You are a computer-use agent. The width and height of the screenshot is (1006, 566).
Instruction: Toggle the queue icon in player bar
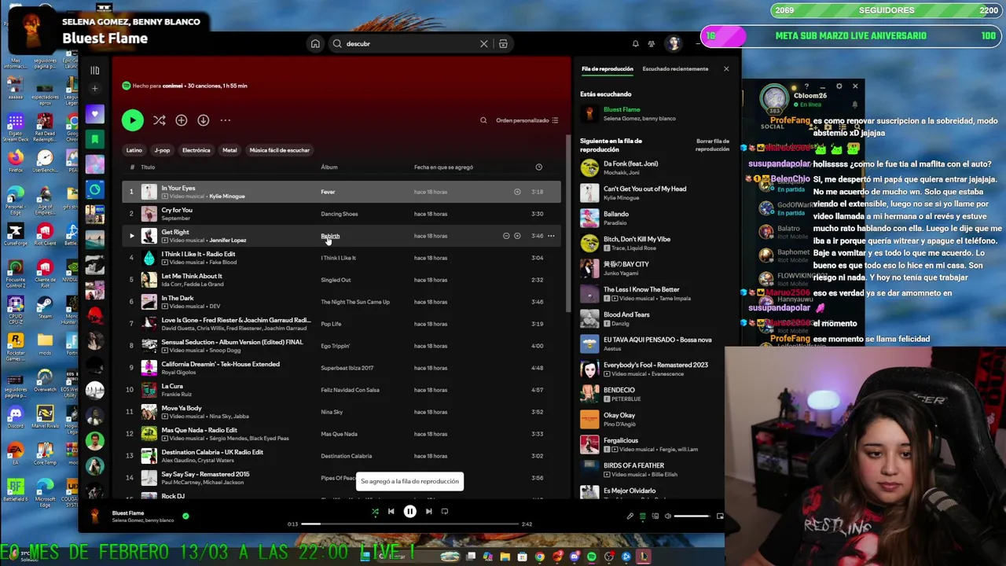643,516
